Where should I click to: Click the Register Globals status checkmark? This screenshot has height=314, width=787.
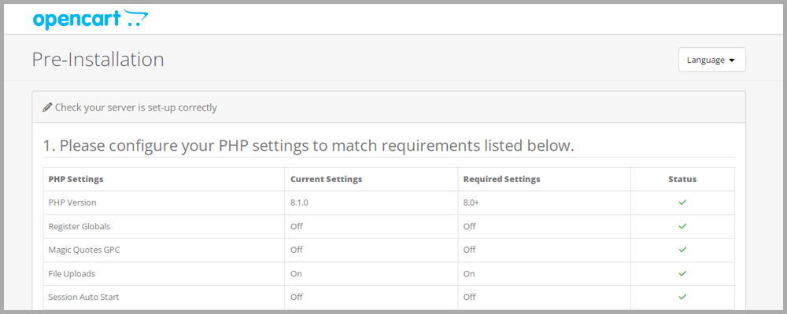[x=682, y=226]
